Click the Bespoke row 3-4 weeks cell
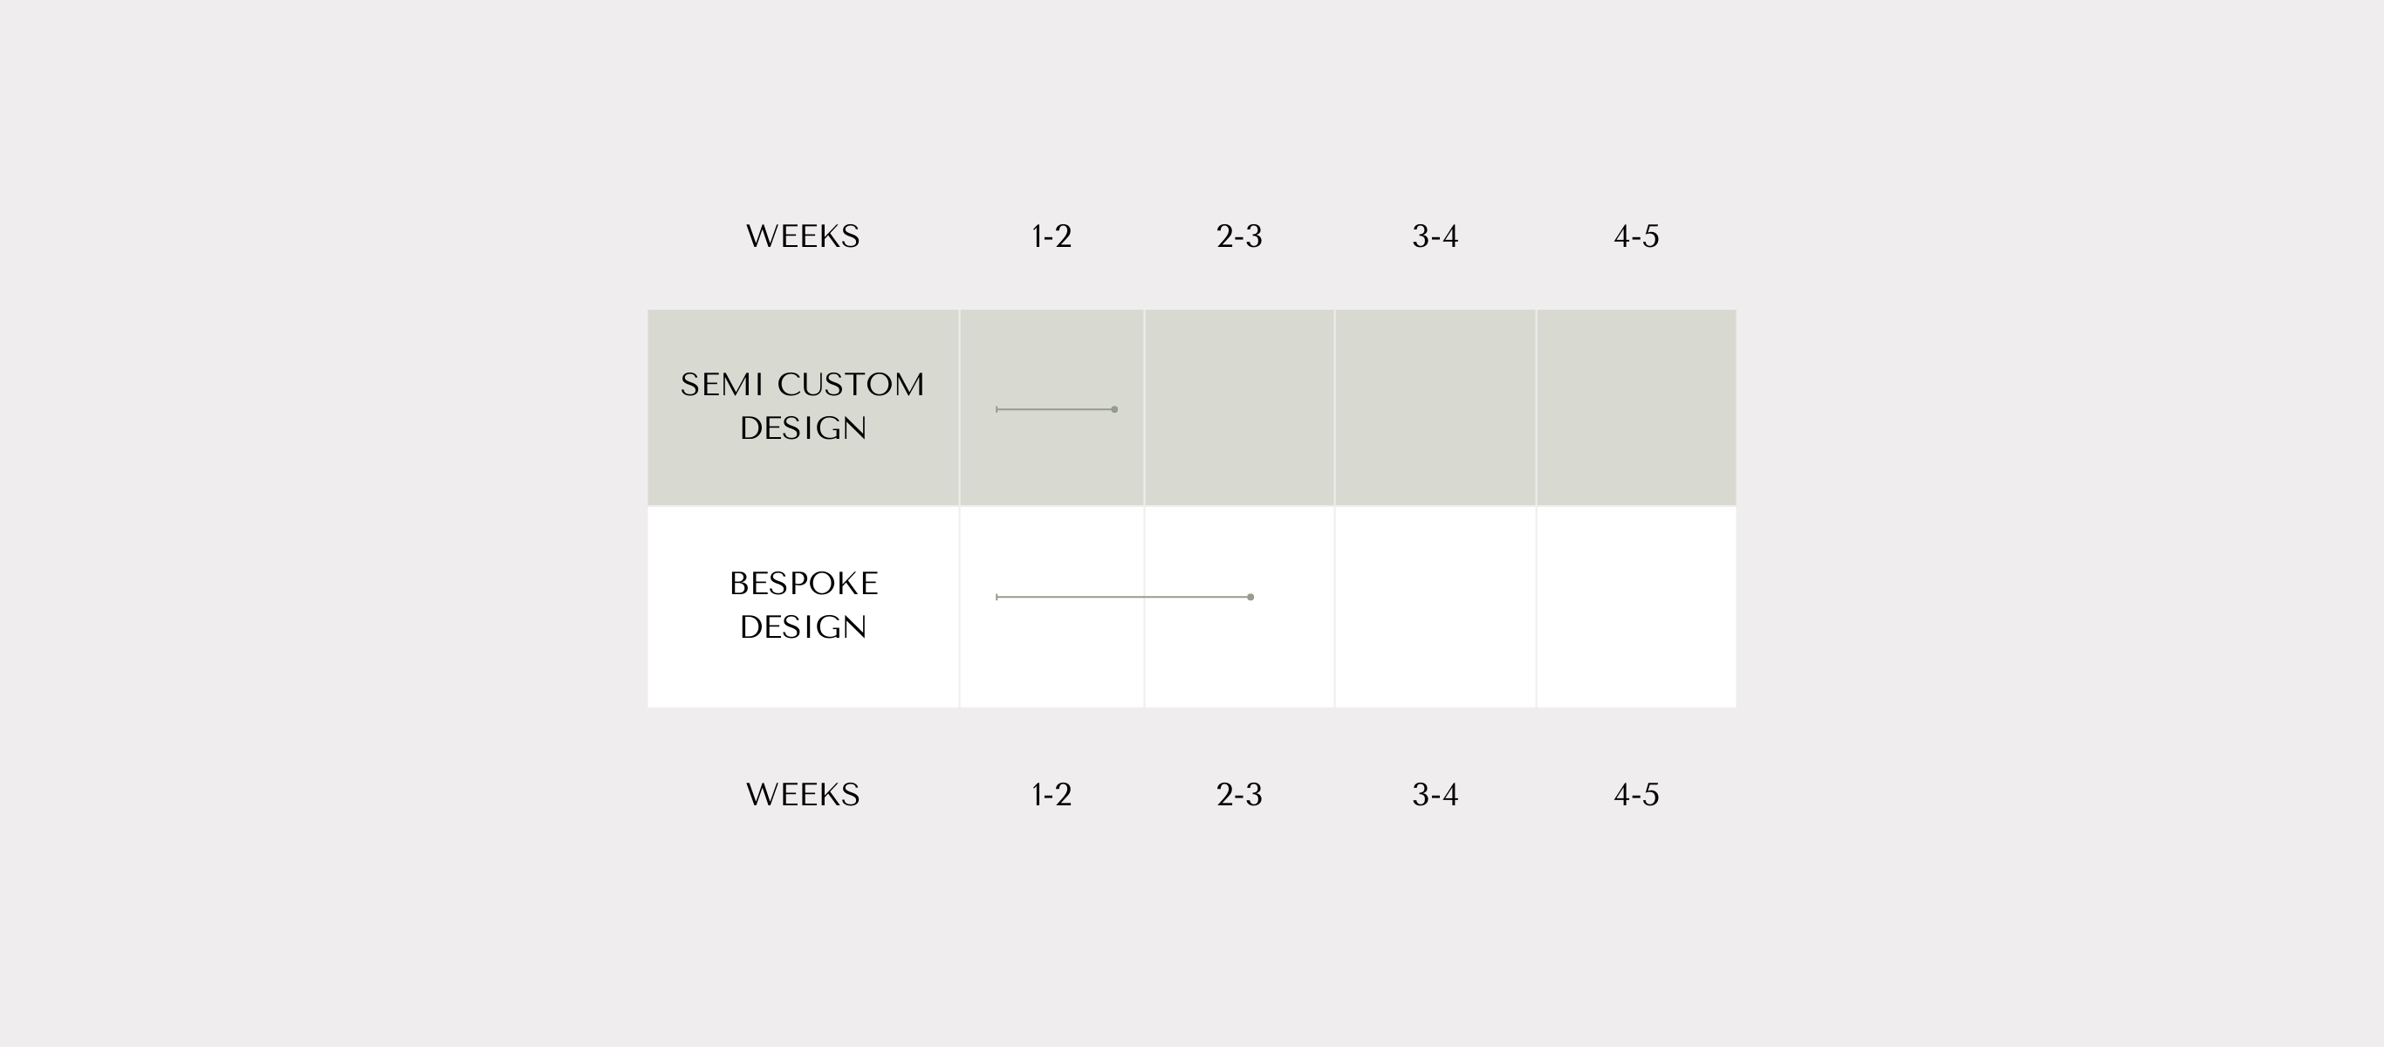This screenshot has width=2384, height=1047. pyautogui.click(x=1435, y=607)
